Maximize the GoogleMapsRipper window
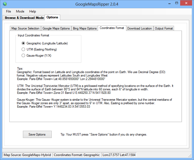194x160 pixels. (x=177, y=3)
